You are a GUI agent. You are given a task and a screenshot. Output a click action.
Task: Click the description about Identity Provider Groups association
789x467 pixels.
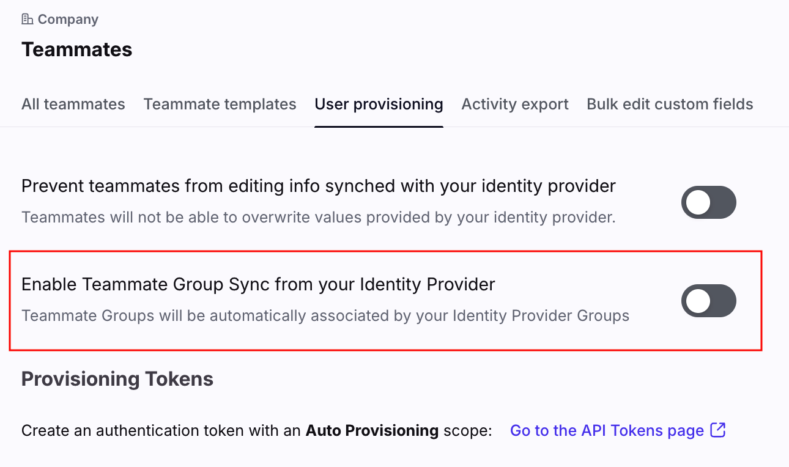click(x=325, y=316)
